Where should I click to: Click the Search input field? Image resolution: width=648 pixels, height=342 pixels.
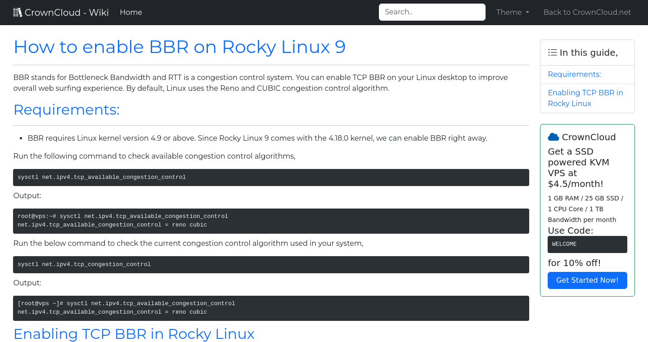432,12
